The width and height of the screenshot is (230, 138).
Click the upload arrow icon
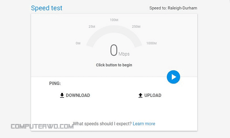(141, 95)
